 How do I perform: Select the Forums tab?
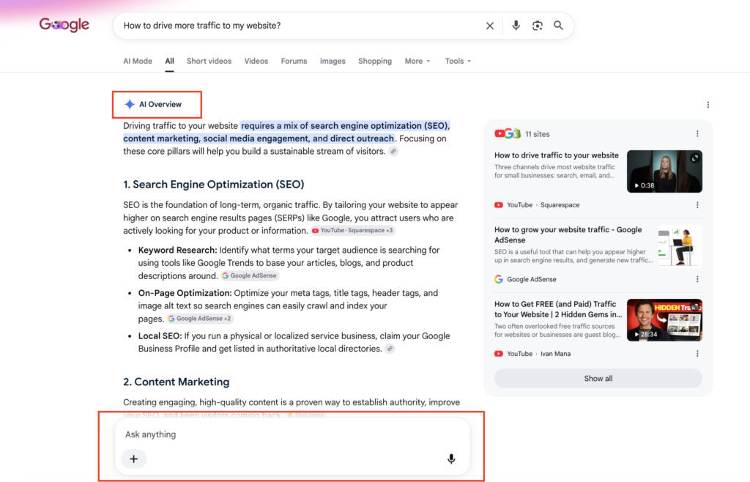(294, 62)
